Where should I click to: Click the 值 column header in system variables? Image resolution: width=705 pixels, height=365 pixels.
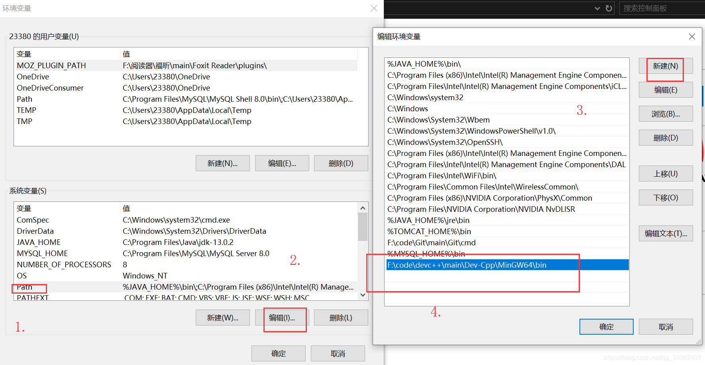point(239,208)
